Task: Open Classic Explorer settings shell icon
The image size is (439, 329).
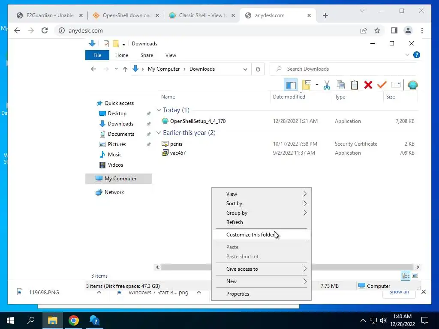Action: tap(413, 85)
